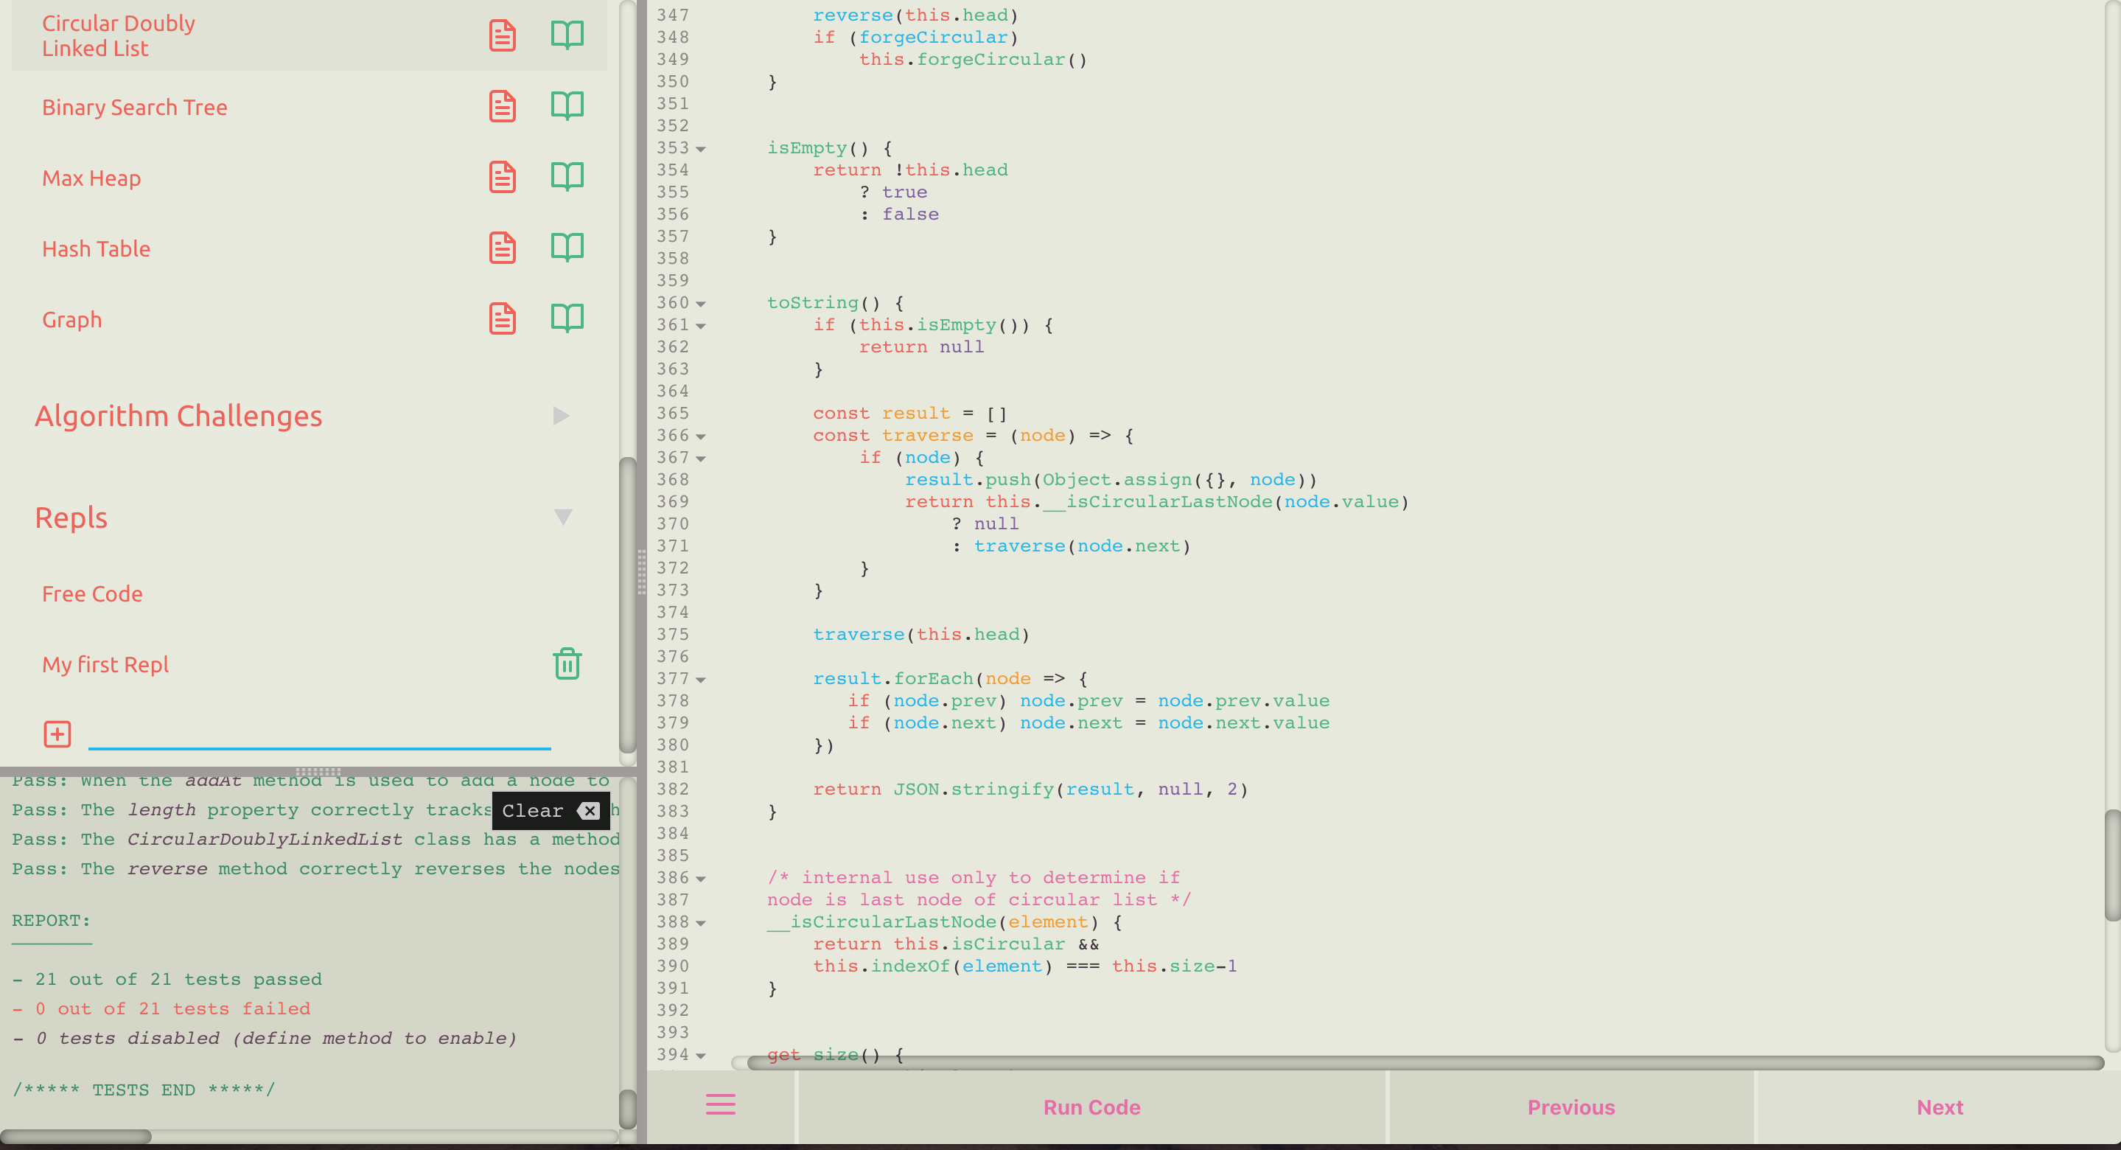Open Binary Search Tree book icon
Screen dimensions: 2121x1150
coord(567,106)
